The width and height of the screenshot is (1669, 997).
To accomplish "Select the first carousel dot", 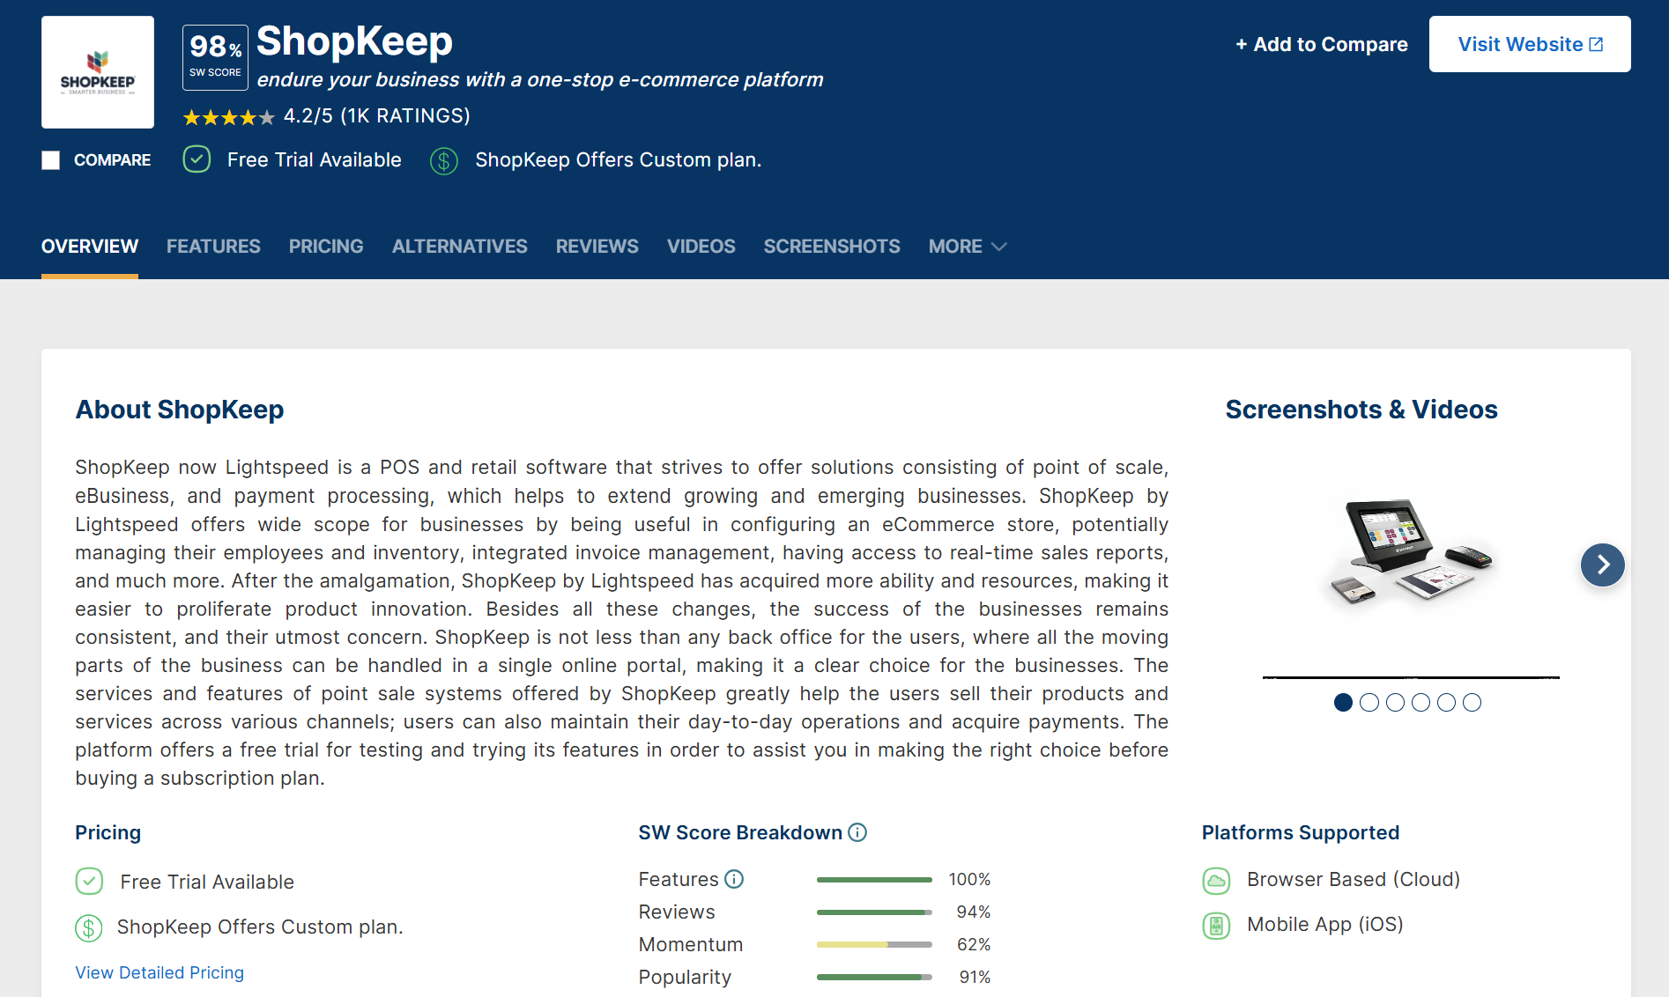I will click(1343, 702).
